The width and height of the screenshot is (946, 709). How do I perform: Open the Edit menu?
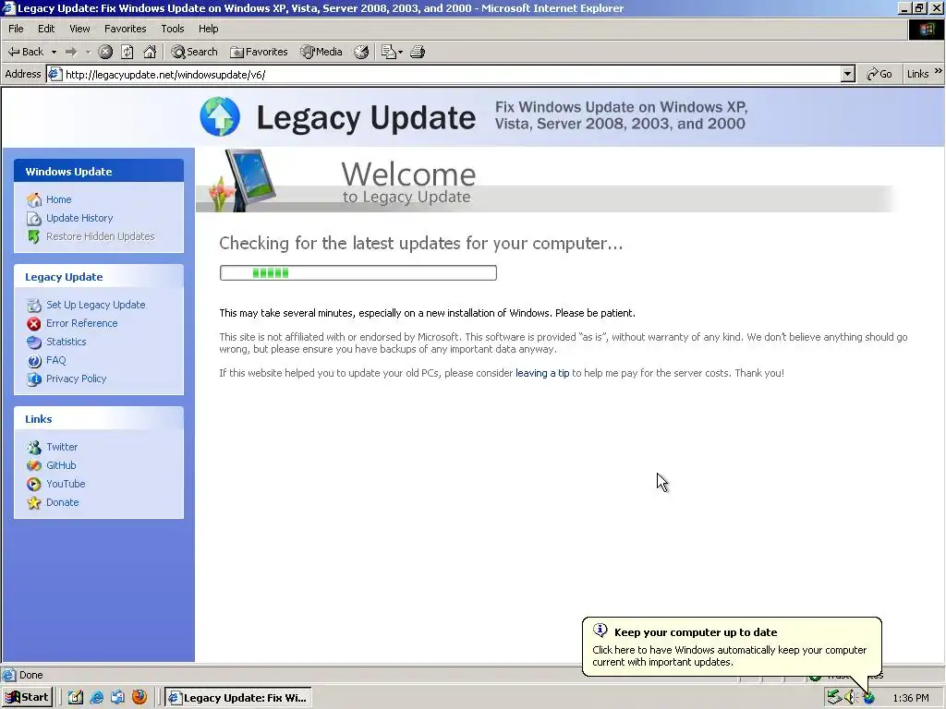coord(46,29)
